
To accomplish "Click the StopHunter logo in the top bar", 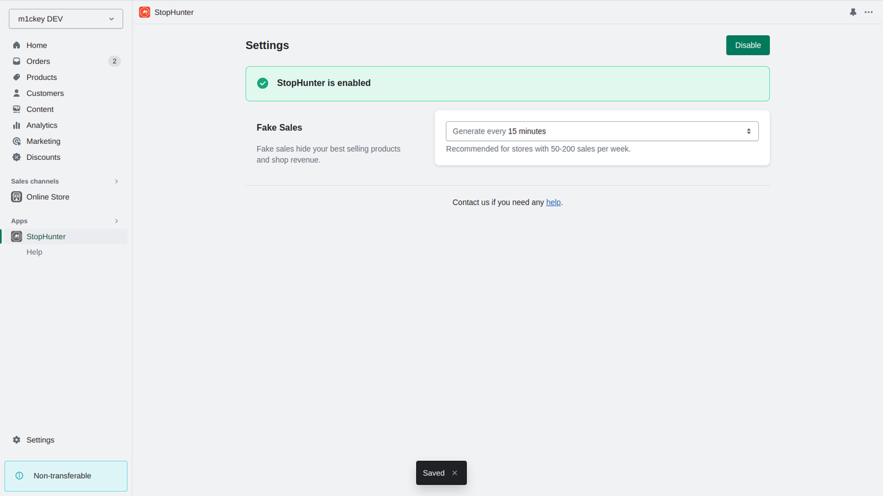I will point(144,12).
